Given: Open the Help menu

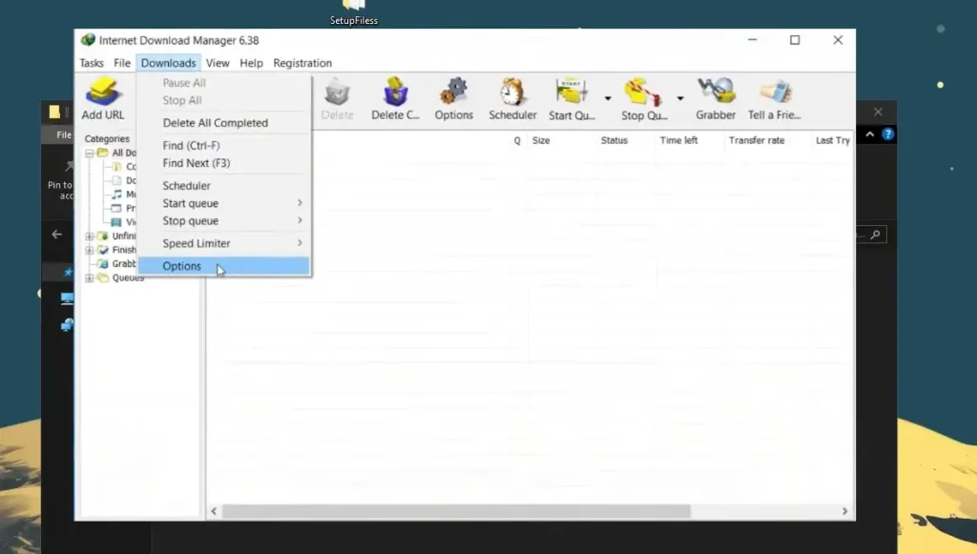Looking at the screenshot, I should point(251,63).
